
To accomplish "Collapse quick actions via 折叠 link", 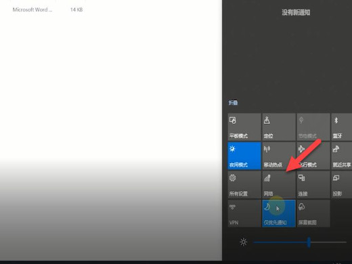I will click(x=233, y=103).
